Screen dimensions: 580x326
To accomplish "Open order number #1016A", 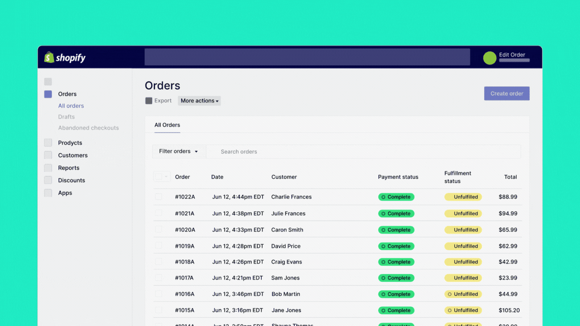I will (x=185, y=294).
